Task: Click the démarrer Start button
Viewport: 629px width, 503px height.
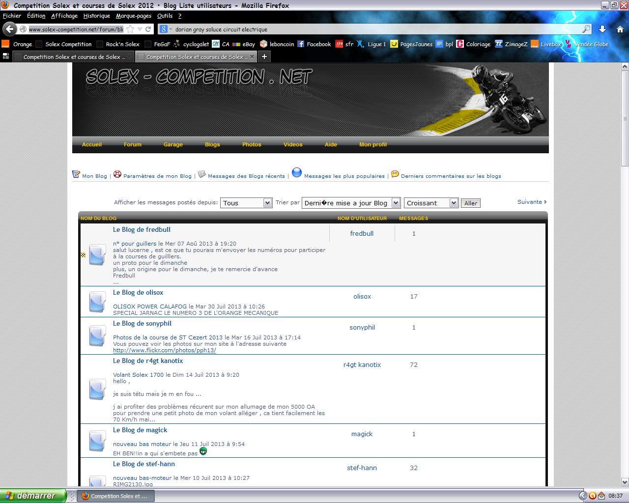Action: (x=33, y=496)
